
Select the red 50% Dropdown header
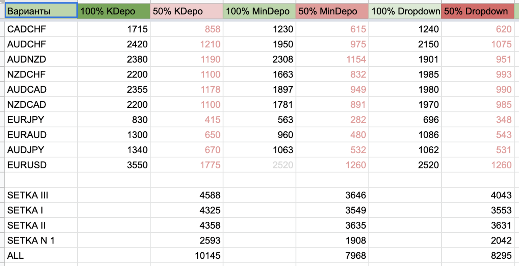pos(478,11)
